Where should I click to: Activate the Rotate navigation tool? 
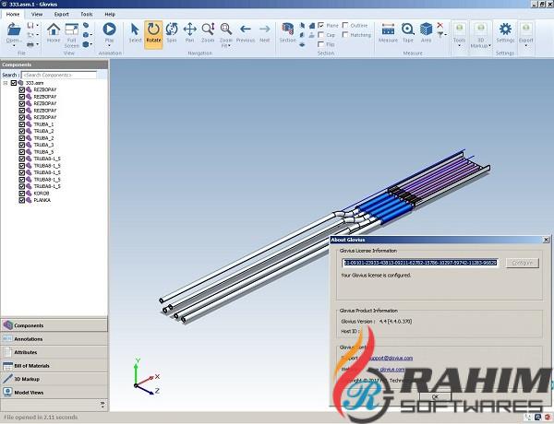[153, 34]
